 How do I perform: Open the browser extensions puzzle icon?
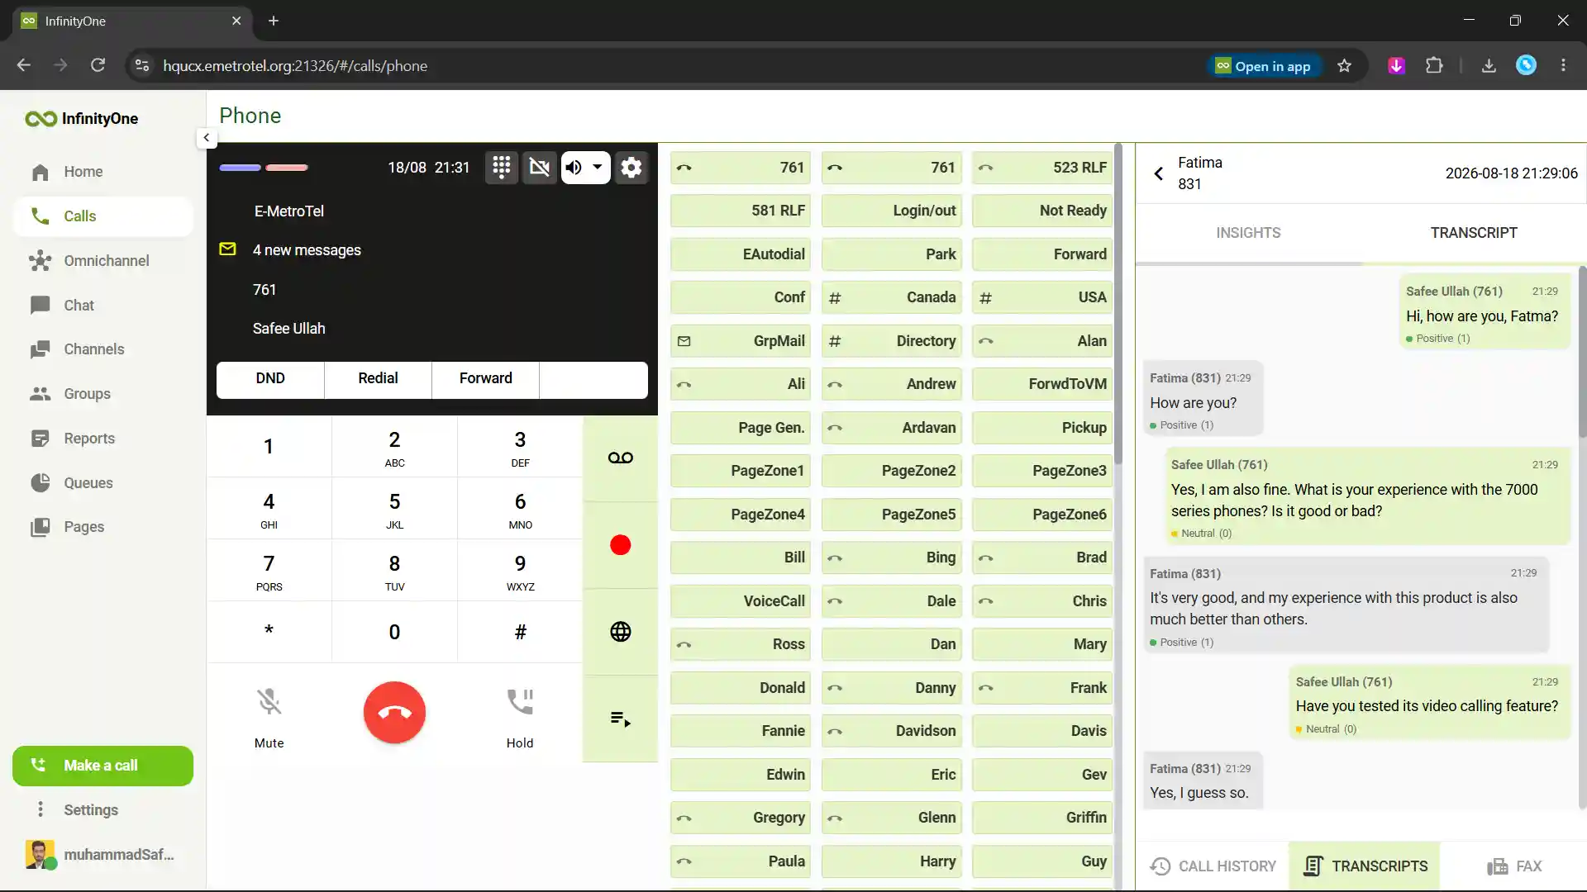(1434, 66)
